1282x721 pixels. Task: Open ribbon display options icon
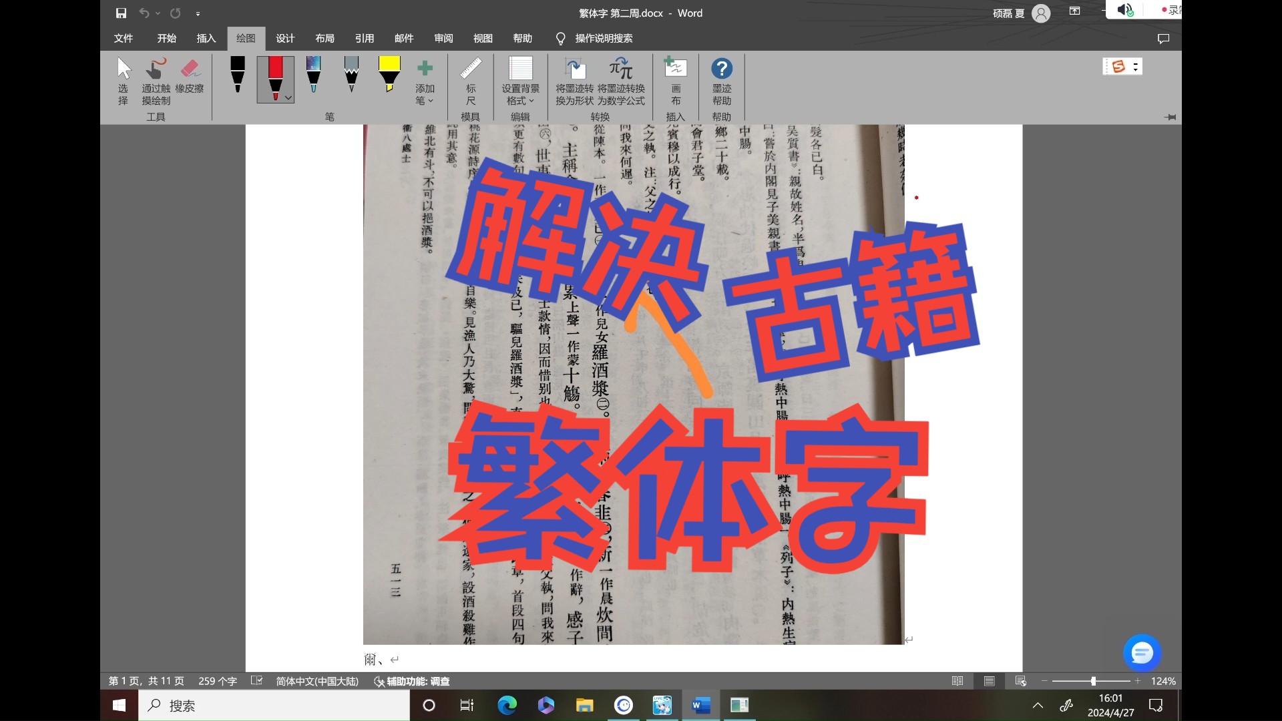(1074, 11)
